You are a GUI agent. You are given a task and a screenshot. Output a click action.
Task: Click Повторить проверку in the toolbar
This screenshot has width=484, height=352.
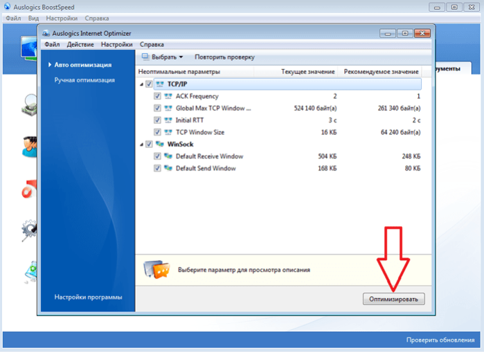tap(224, 57)
